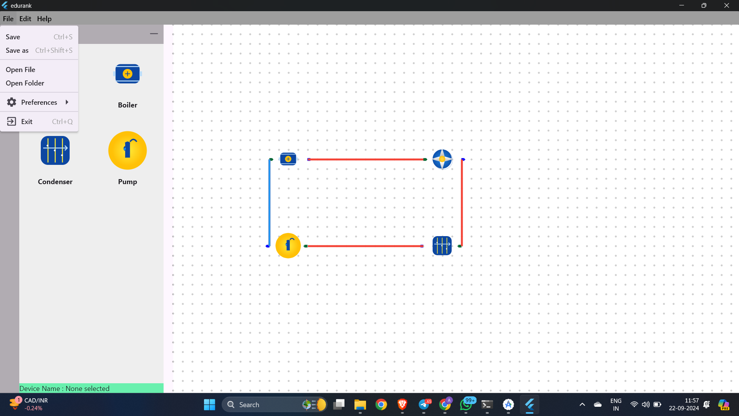Click the Flutter app icon in the taskbar
Viewport: 739px width, 416px height.
click(x=530, y=404)
